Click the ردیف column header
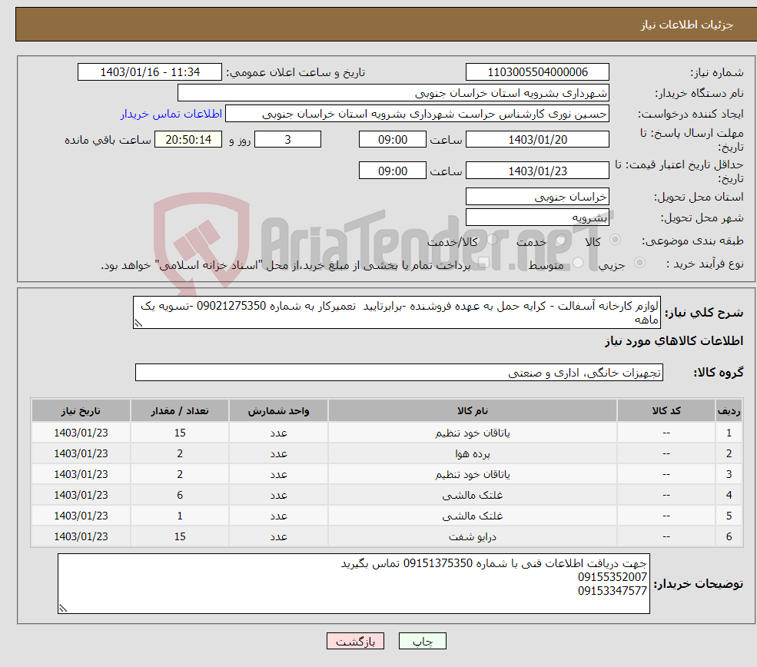This screenshot has width=757, height=667. coord(729,410)
